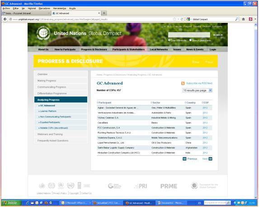Open the PRI footer logo
The image size is (259, 207).
141,186
